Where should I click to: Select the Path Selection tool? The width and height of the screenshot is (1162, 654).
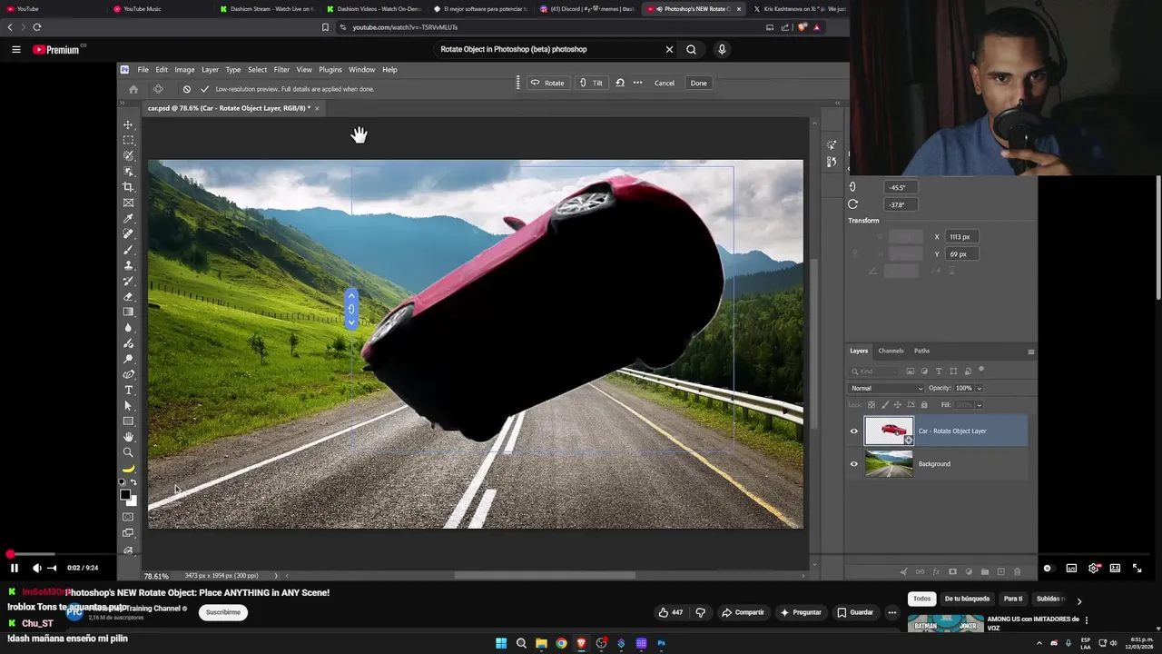(128, 405)
